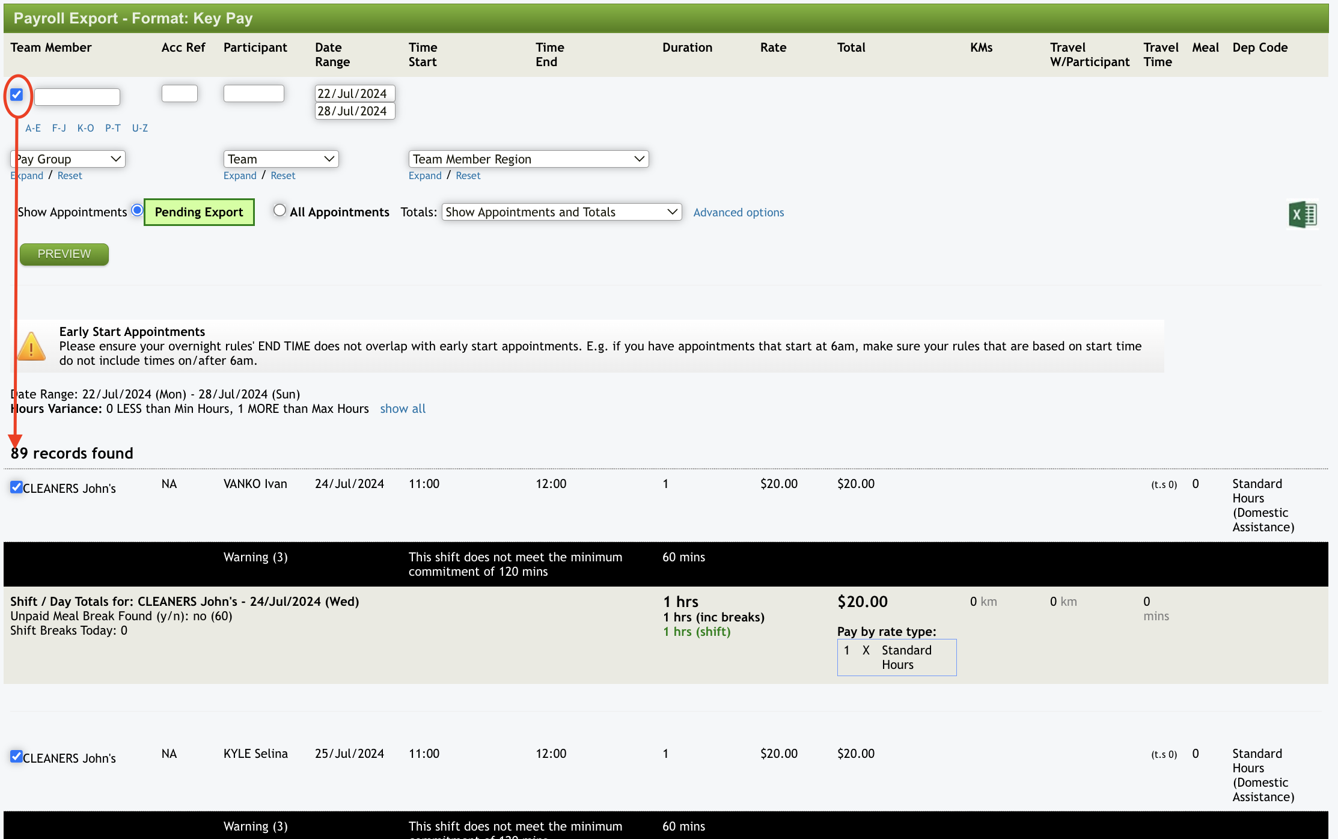1338x839 pixels.
Task: Toggle the select-all team member checkbox
Action: (17, 94)
